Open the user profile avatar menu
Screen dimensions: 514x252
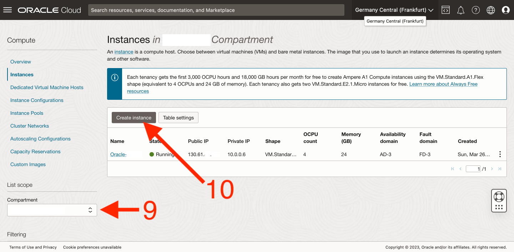(x=505, y=10)
